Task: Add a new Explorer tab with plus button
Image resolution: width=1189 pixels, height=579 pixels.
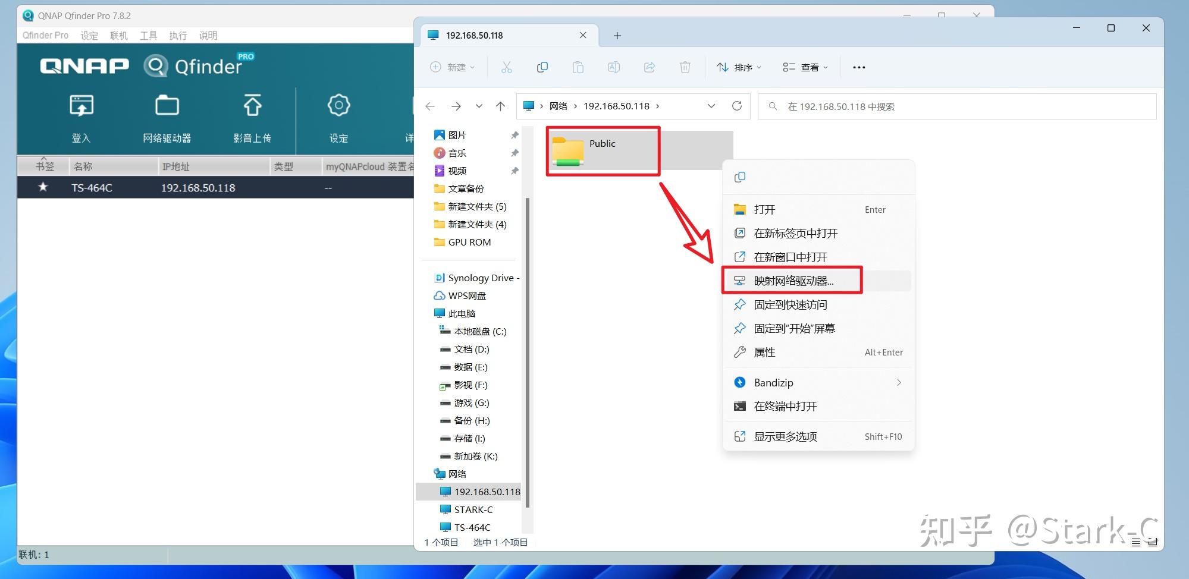Action: point(617,36)
